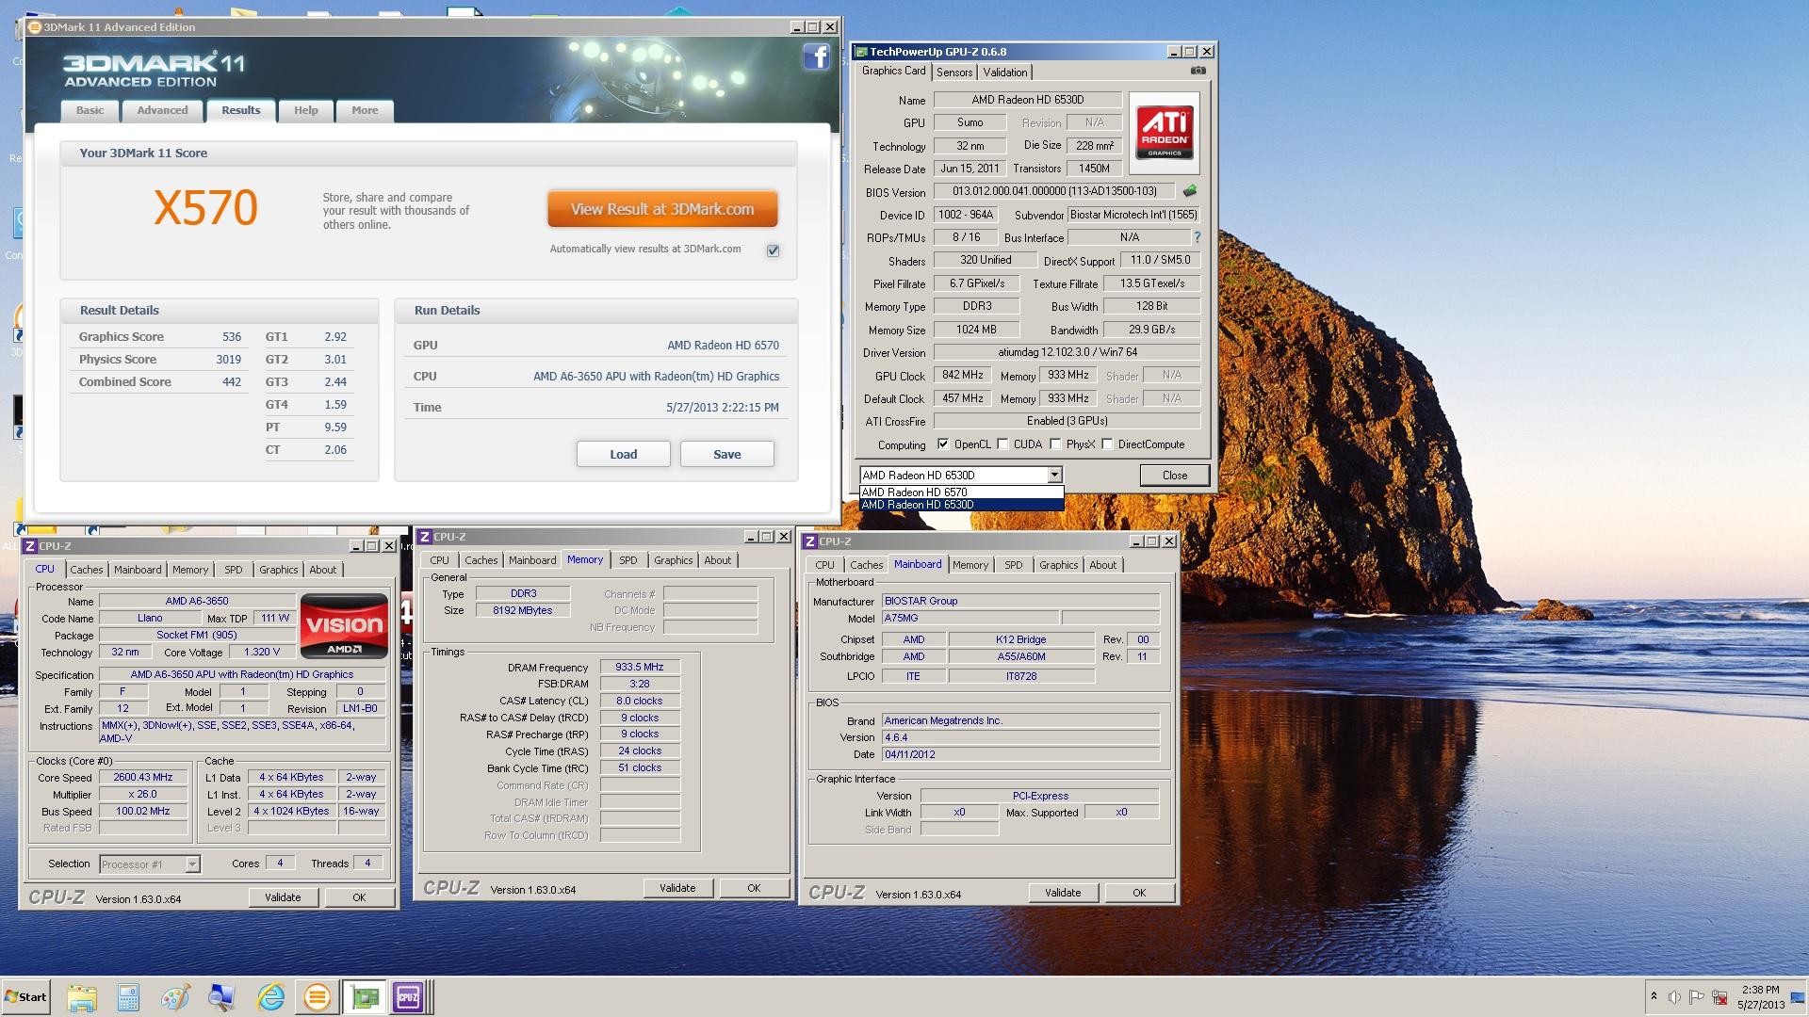This screenshot has height=1017, width=1809.
Task: Toggle DirectCompute checkbox in GPU-Z
Action: pos(1107,444)
